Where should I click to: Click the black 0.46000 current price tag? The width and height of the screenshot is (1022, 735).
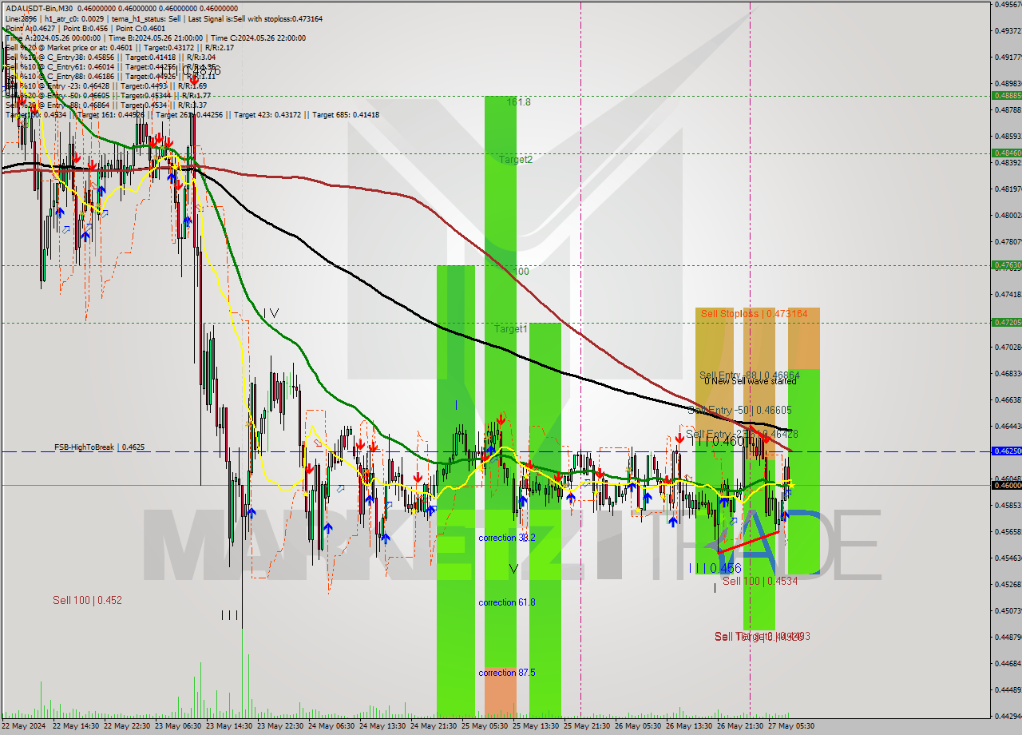(x=1006, y=485)
